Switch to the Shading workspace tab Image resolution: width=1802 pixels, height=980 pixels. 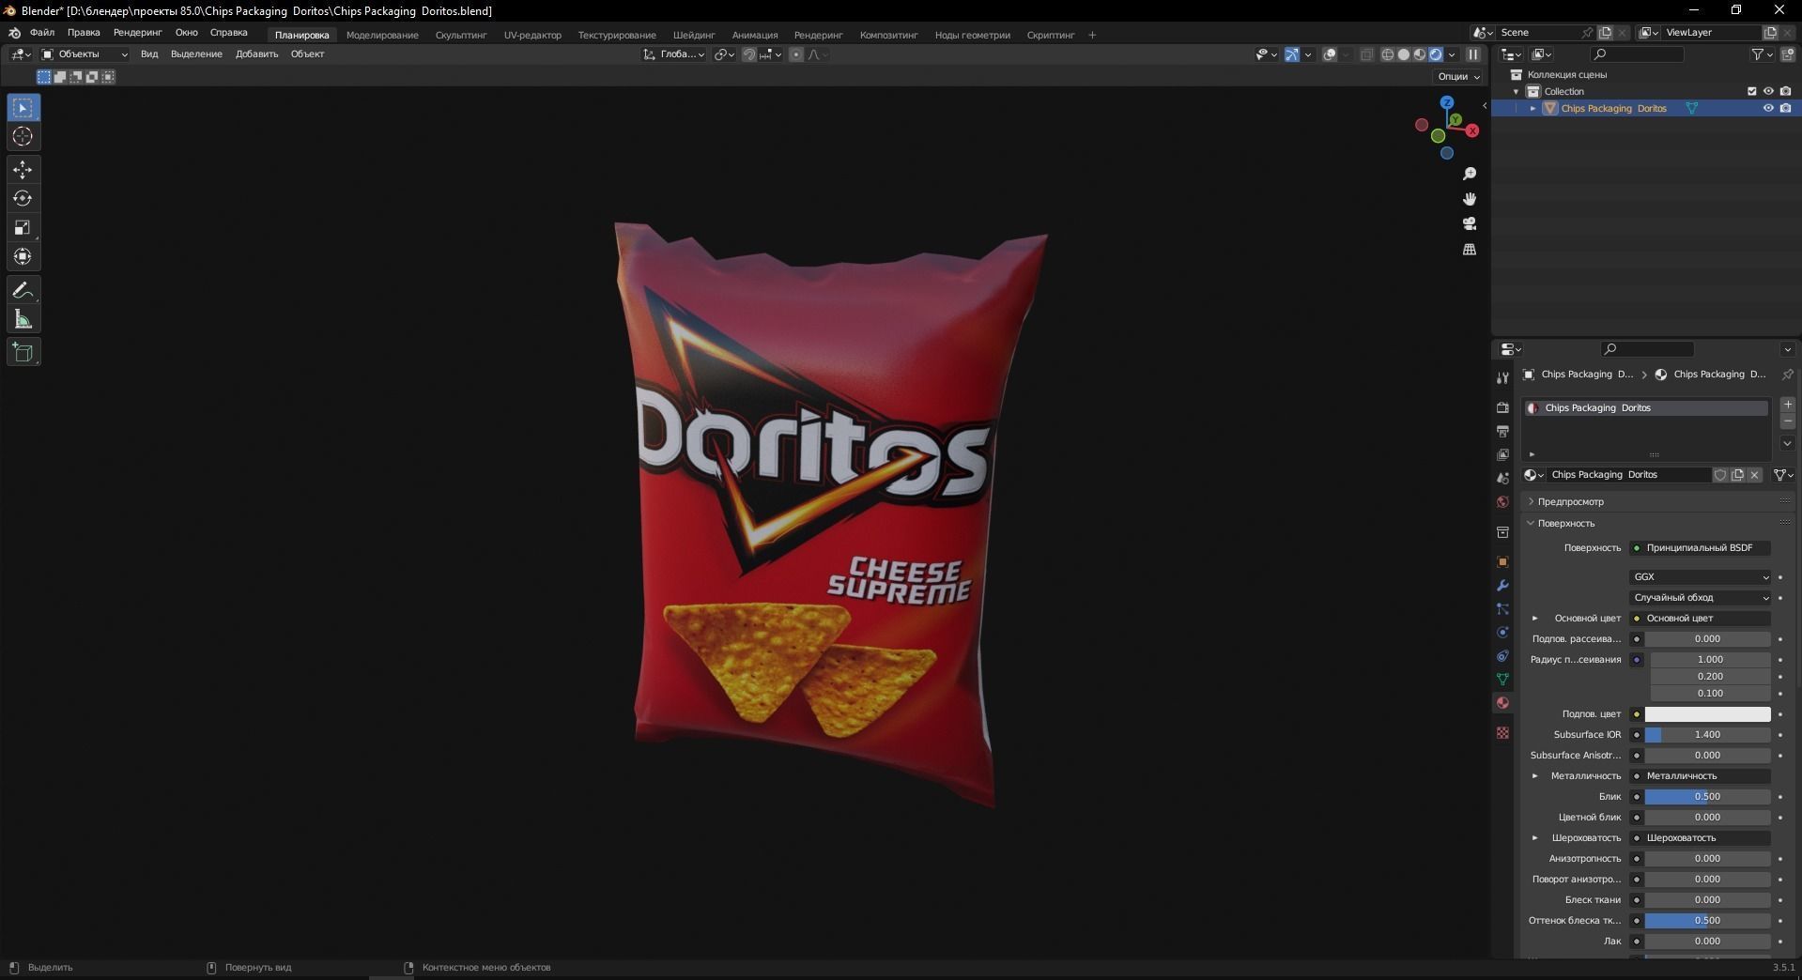(694, 35)
